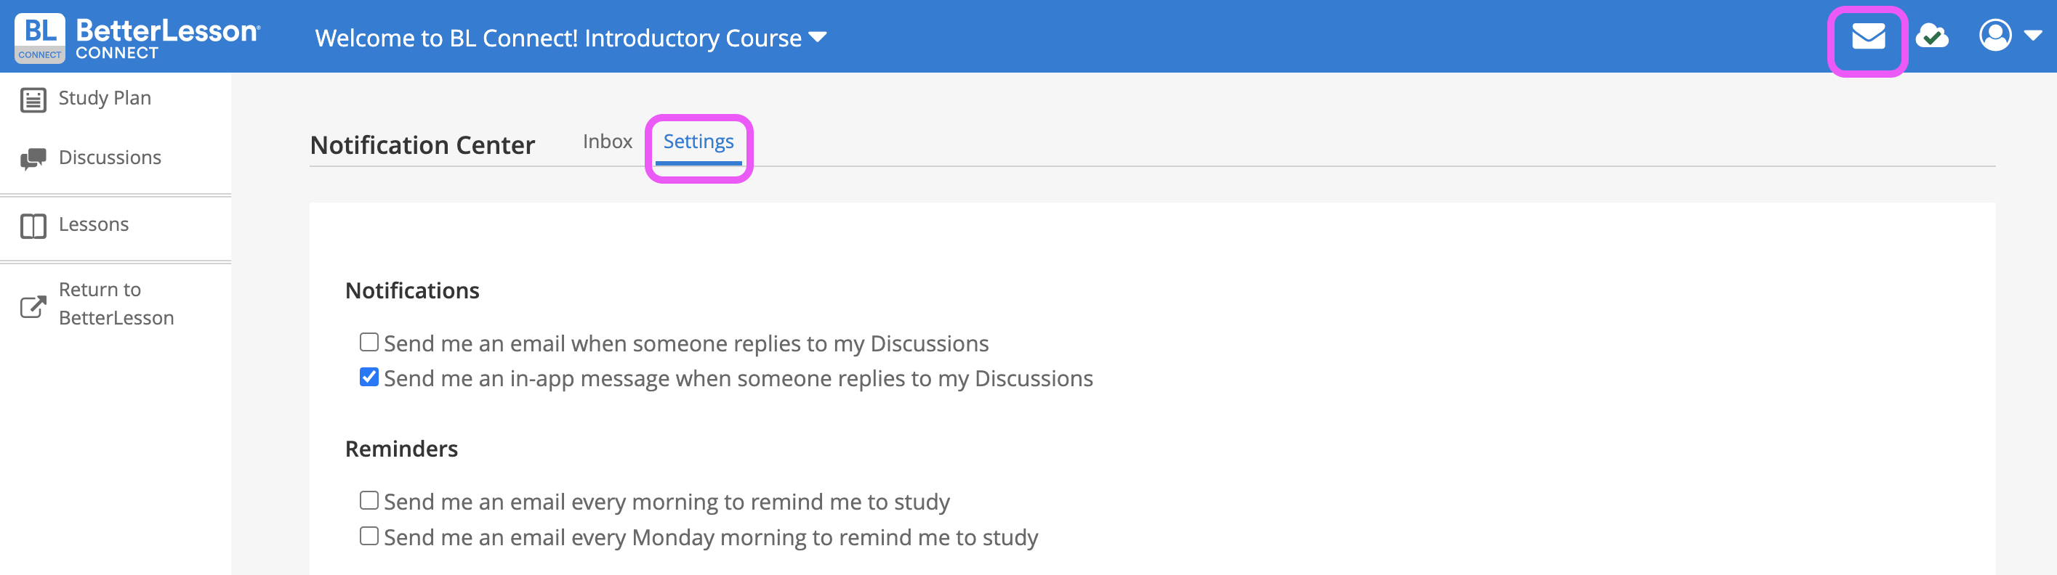The width and height of the screenshot is (2057, 575).
Task: Go to Discussions in the sidebar
Action: click(110, 158)
